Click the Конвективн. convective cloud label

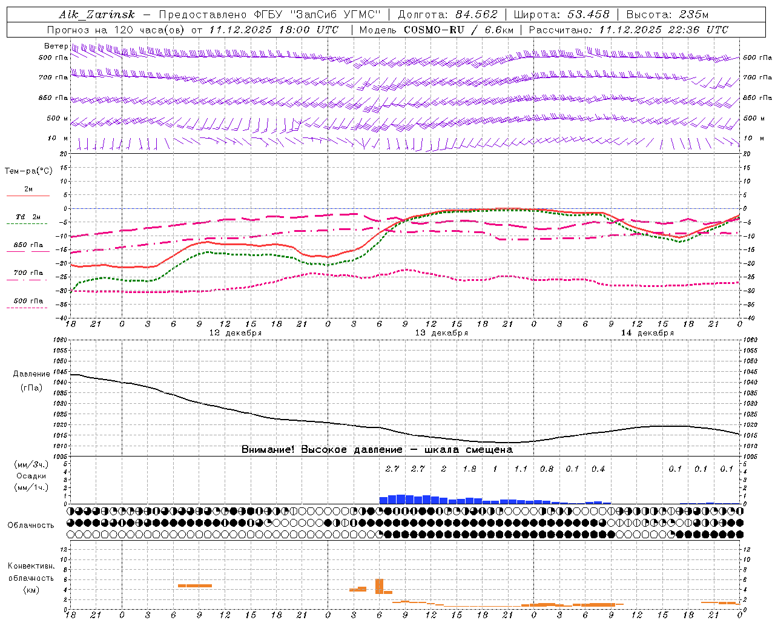click(x=31, y=566)
